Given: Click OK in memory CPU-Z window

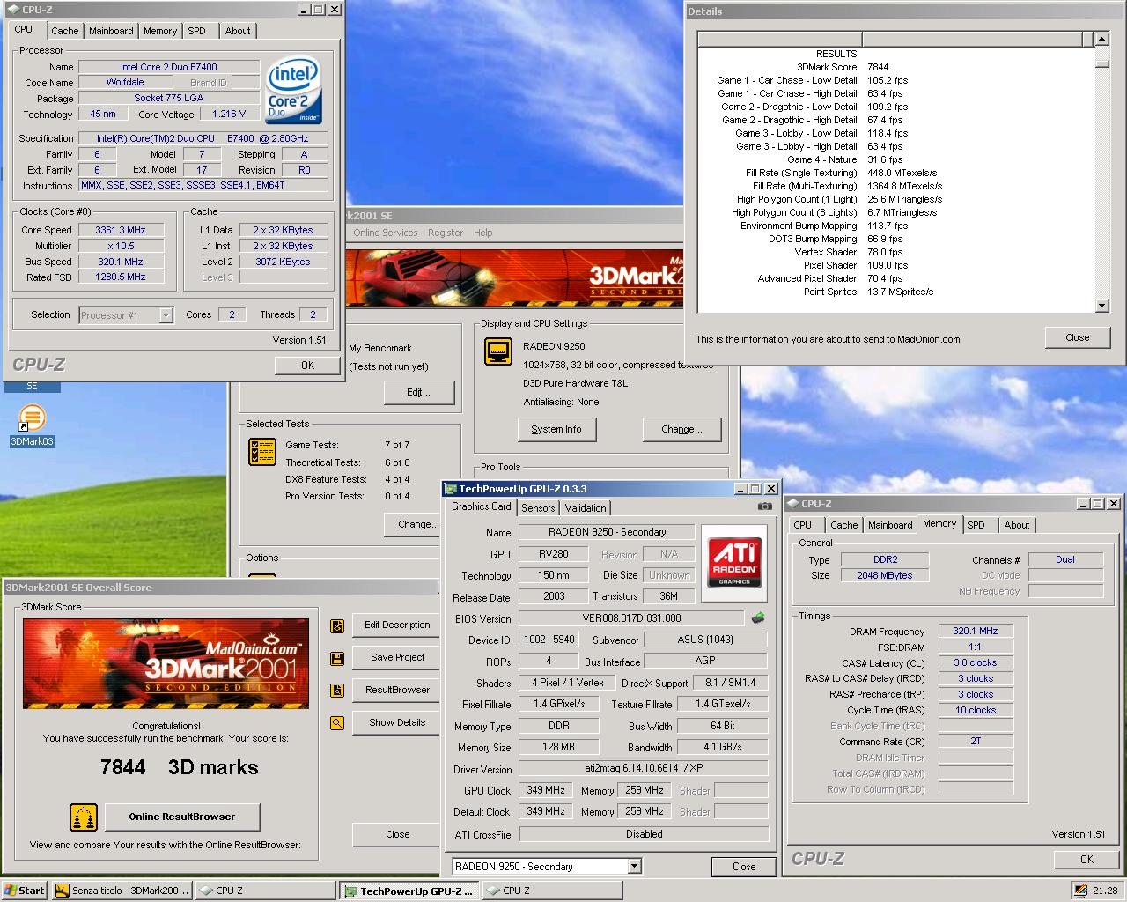Looking at the screenshot, I should [1087, 860].
